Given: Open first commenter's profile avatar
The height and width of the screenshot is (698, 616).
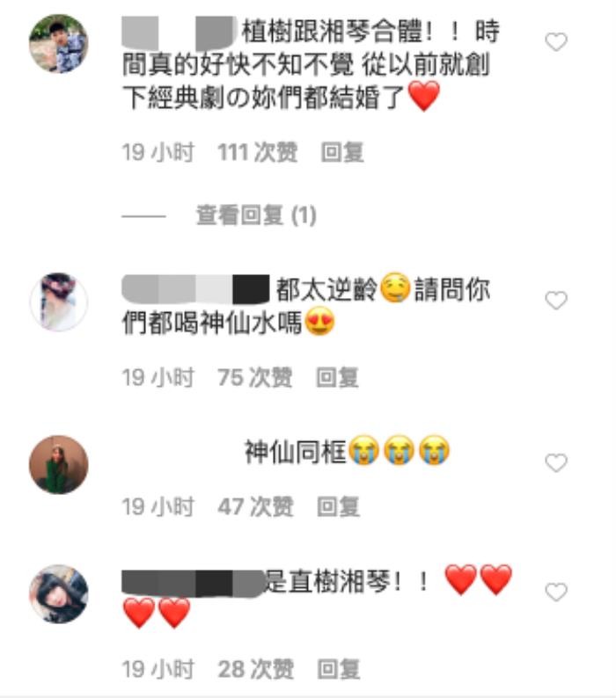Looking at the screenshot, I should tap(59, 44).
